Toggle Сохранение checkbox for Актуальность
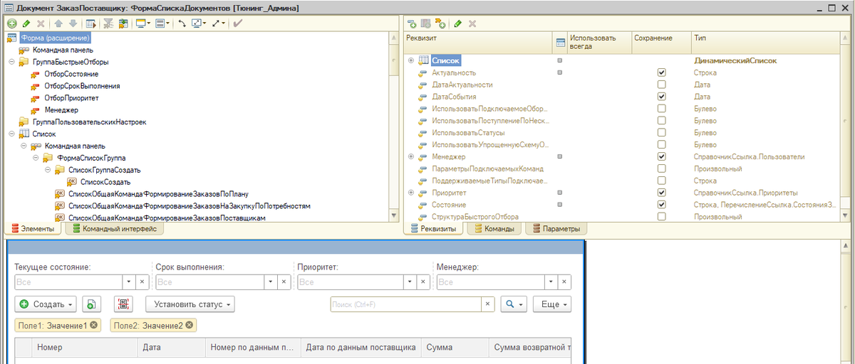The height and width of the screenshot is (364, 855). coord(662,73)
